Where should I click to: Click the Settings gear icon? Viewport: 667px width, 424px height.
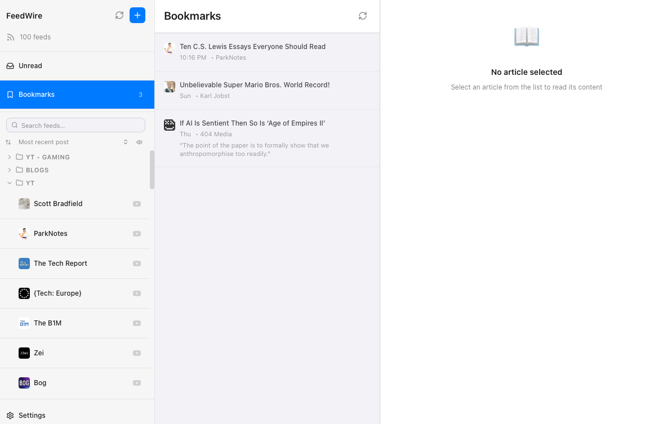tap(10, 416)
